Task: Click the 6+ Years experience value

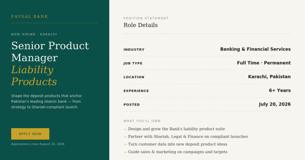Action: 280,90
